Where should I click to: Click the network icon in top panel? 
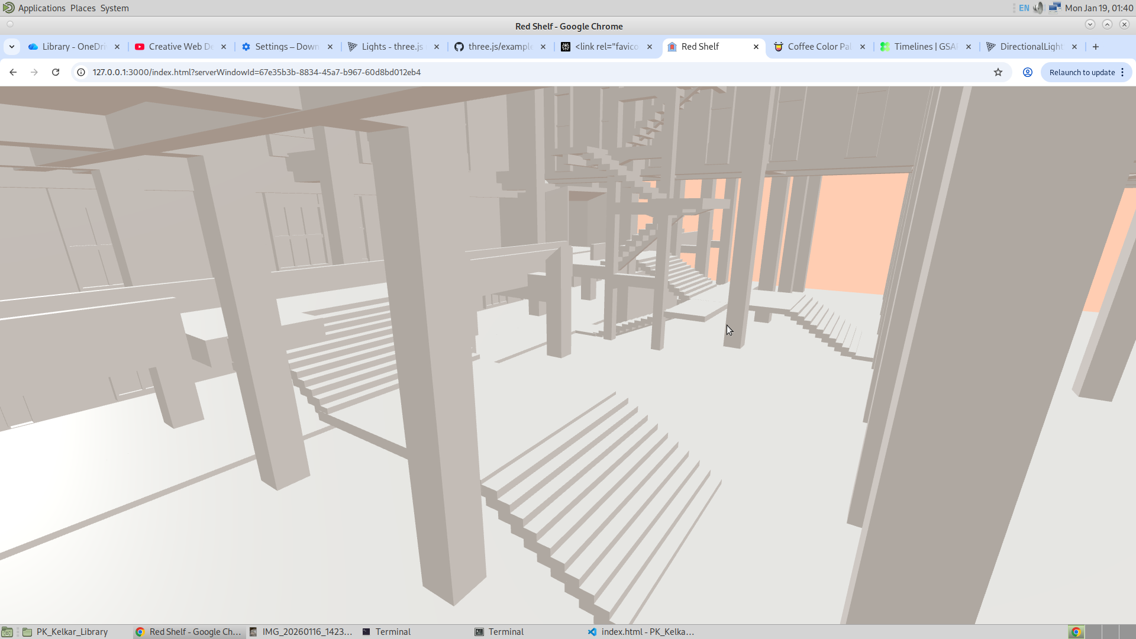click(x=1054, y=8)
